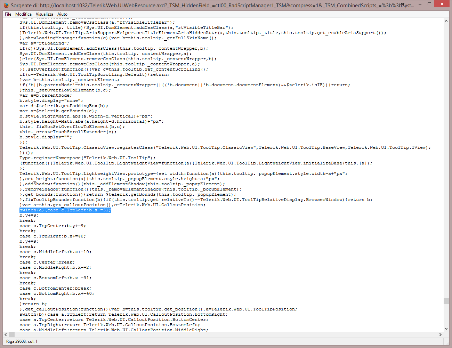The width and height of the screenshot is (452, 348).
Task: Click line starting 'Telerik.Web.UI.ToolTip.LightweightView.prototype'
Action: tap(183, 174)
